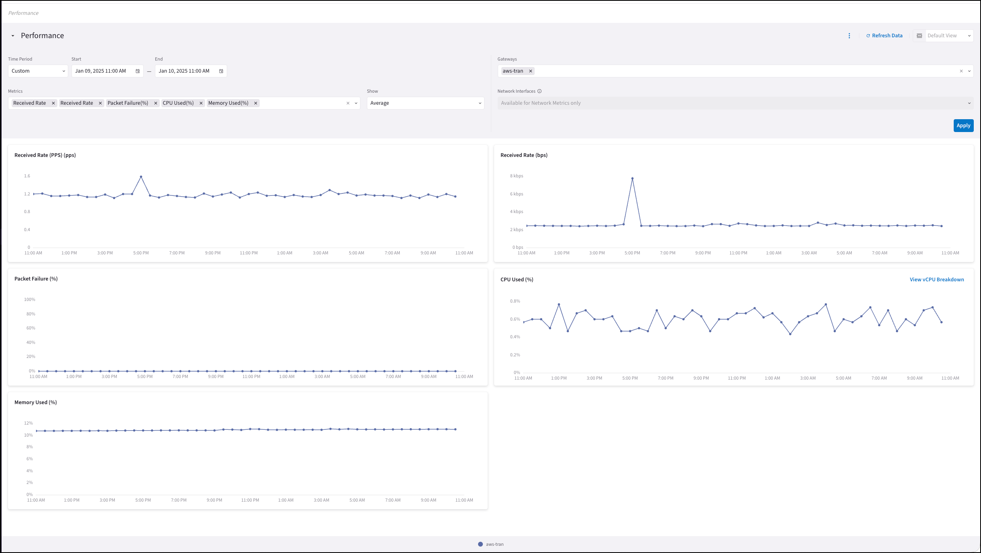
Task: Clear all selected metrics with the x icon
Action: pos(347,103)
